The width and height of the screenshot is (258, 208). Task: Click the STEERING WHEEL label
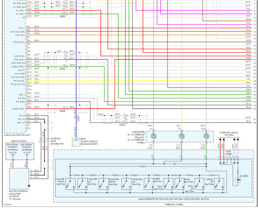point(173,204)
